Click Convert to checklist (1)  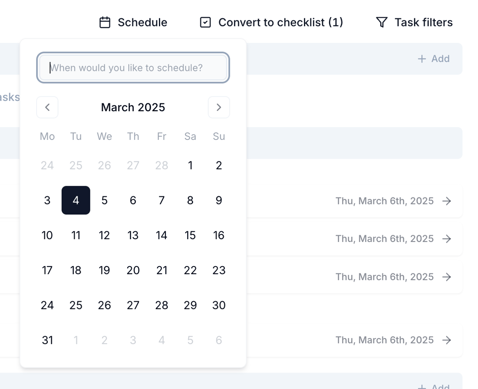tap(281, 22)
